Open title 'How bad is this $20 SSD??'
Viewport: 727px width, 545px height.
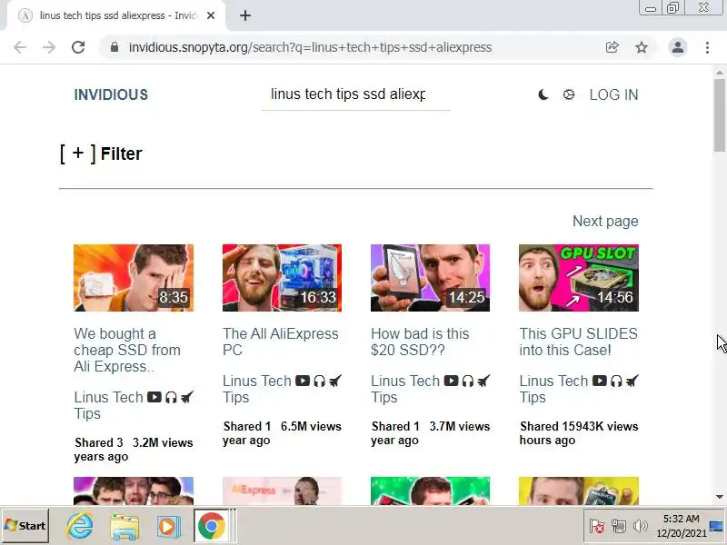pyautogui.click(x=420, y=342)
